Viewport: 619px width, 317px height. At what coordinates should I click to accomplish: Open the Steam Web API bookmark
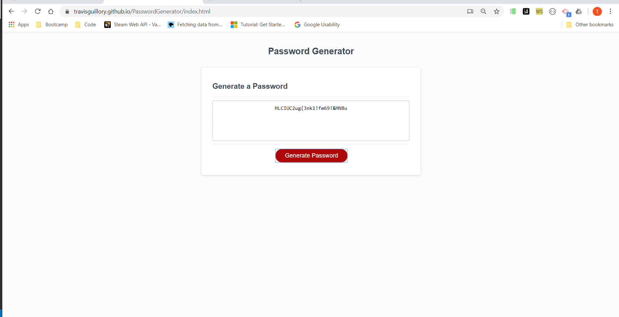pos(132,25)
